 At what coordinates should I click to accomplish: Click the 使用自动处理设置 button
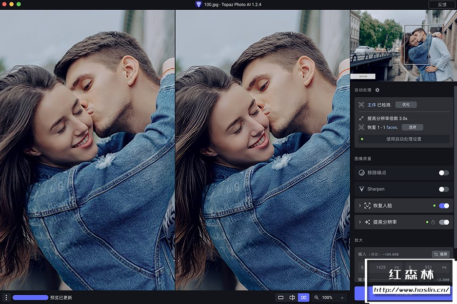pyautogui.click(x=403, y=139)
